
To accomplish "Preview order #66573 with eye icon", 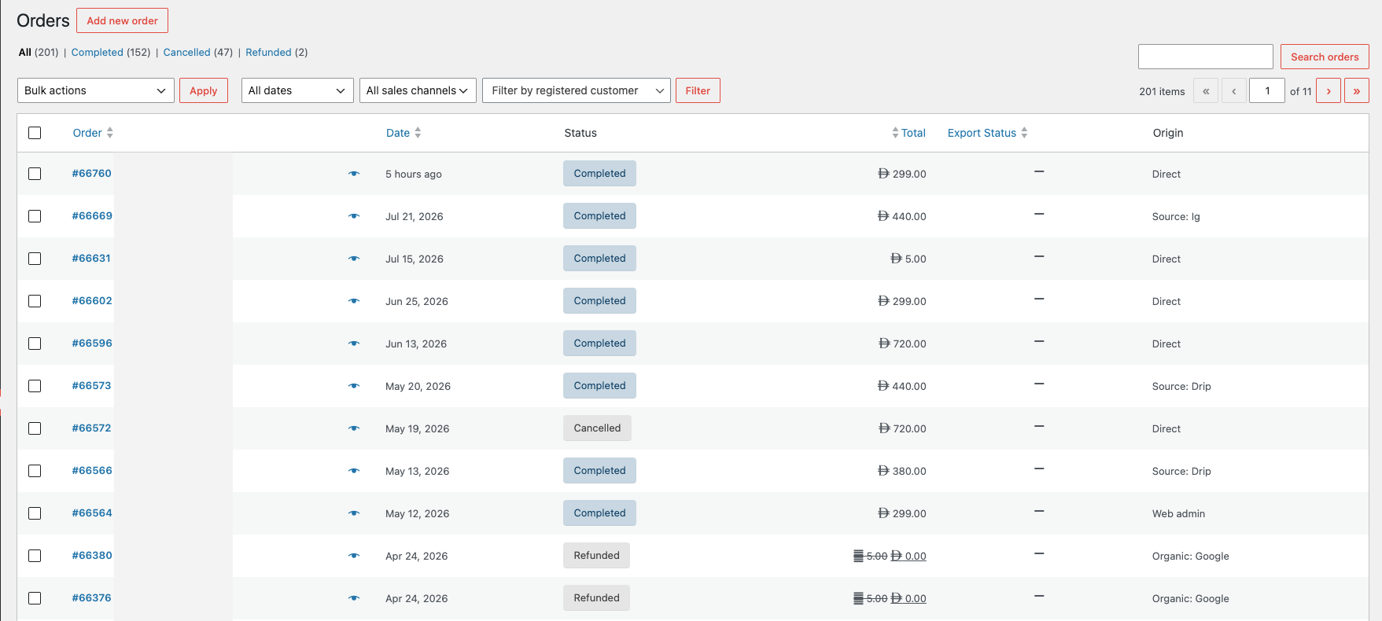I will click(354, 386).
